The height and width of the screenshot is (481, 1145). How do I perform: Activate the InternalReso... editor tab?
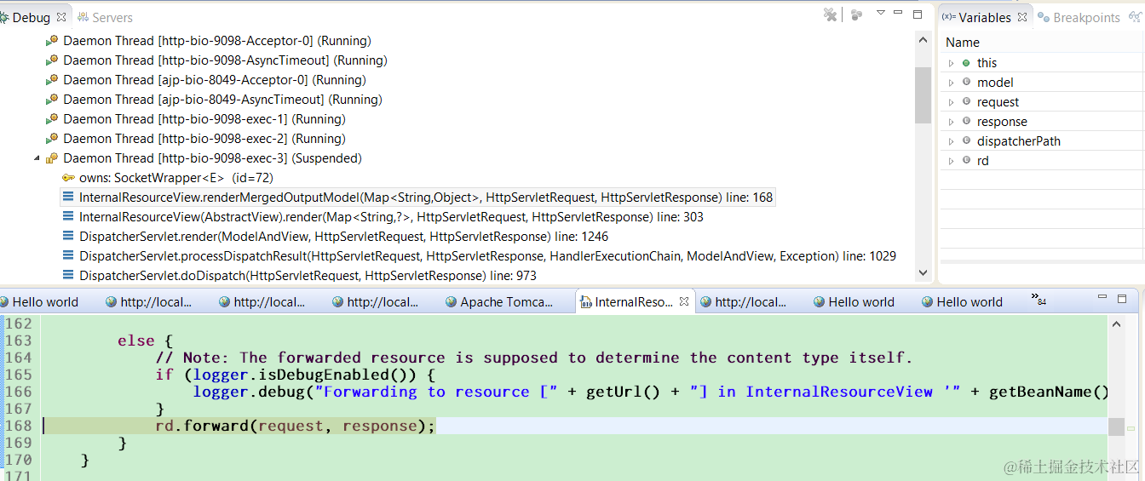click(634, 302)
